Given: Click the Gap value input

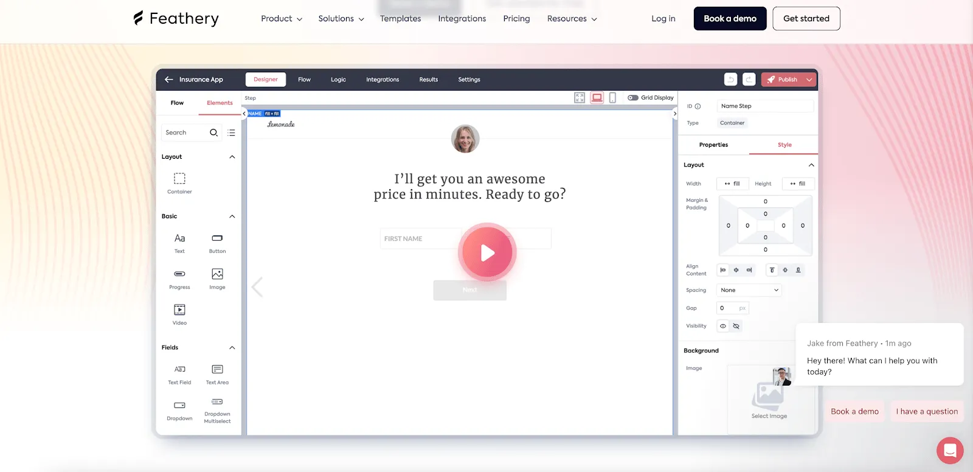Looking at the screenshot, I should 733,308.
